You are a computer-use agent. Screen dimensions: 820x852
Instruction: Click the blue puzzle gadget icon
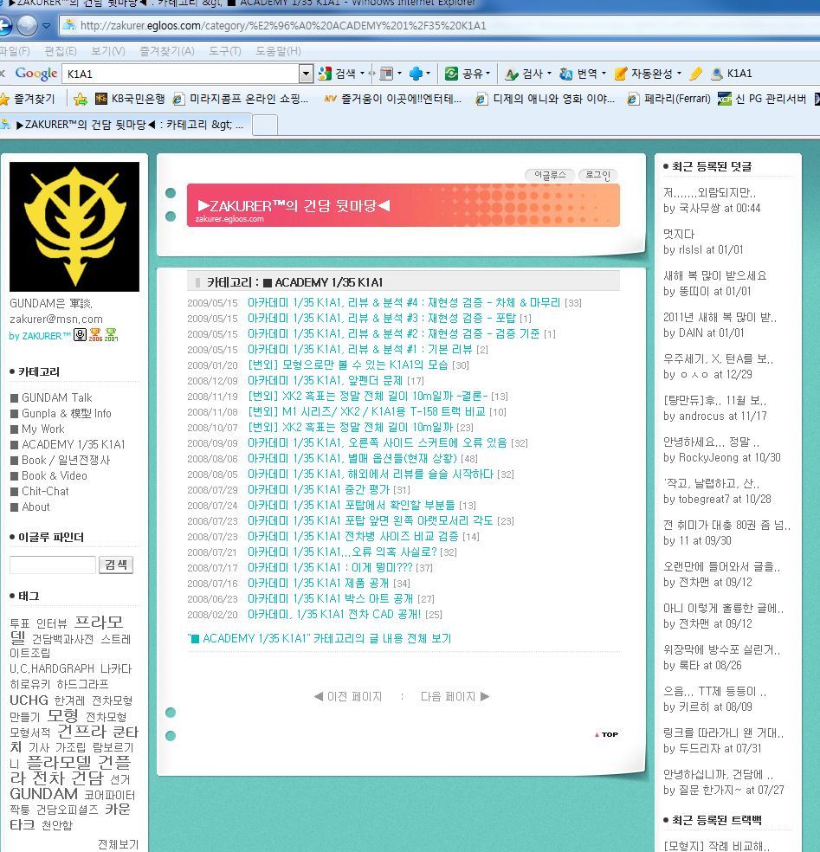click(416, 74)
